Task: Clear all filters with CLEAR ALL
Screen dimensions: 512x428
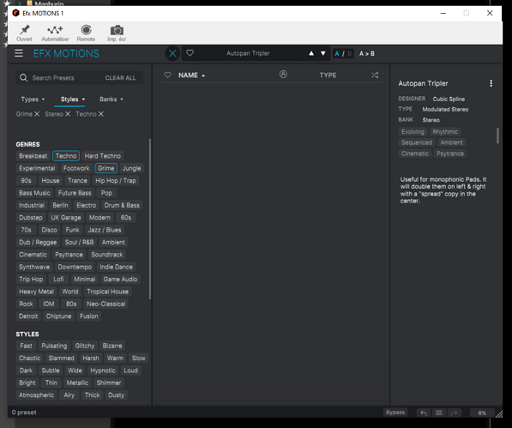Action: coord(120,78)
